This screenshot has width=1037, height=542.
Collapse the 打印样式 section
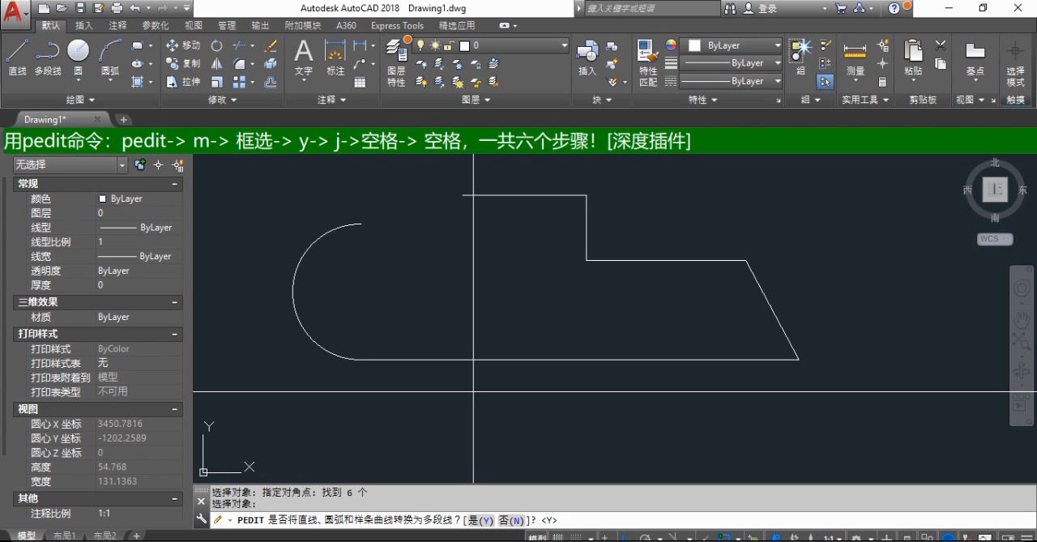[x=174, y=334]
